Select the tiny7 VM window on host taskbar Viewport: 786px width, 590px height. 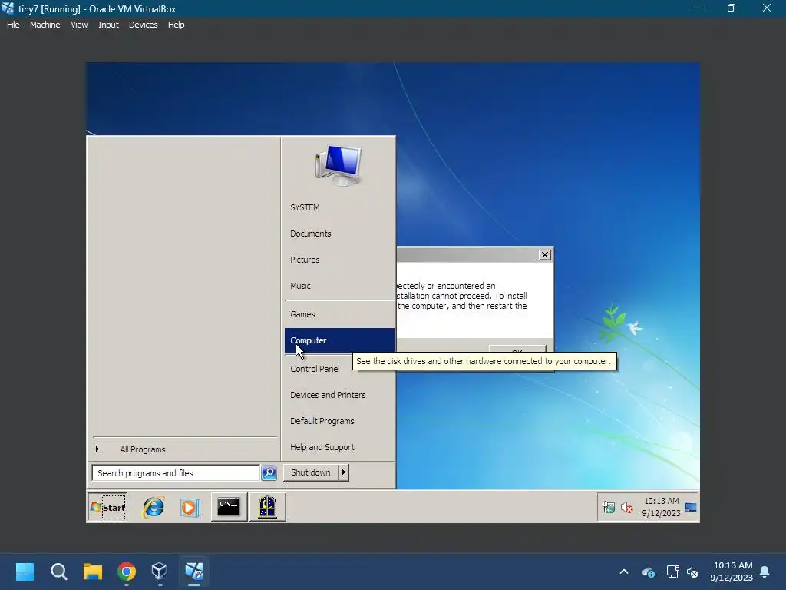click(x=194, y=572)
